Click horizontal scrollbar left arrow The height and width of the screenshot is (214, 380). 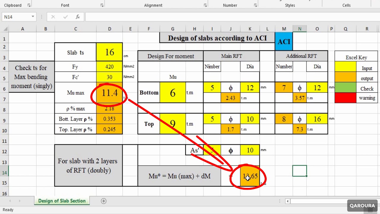point(287,201)
